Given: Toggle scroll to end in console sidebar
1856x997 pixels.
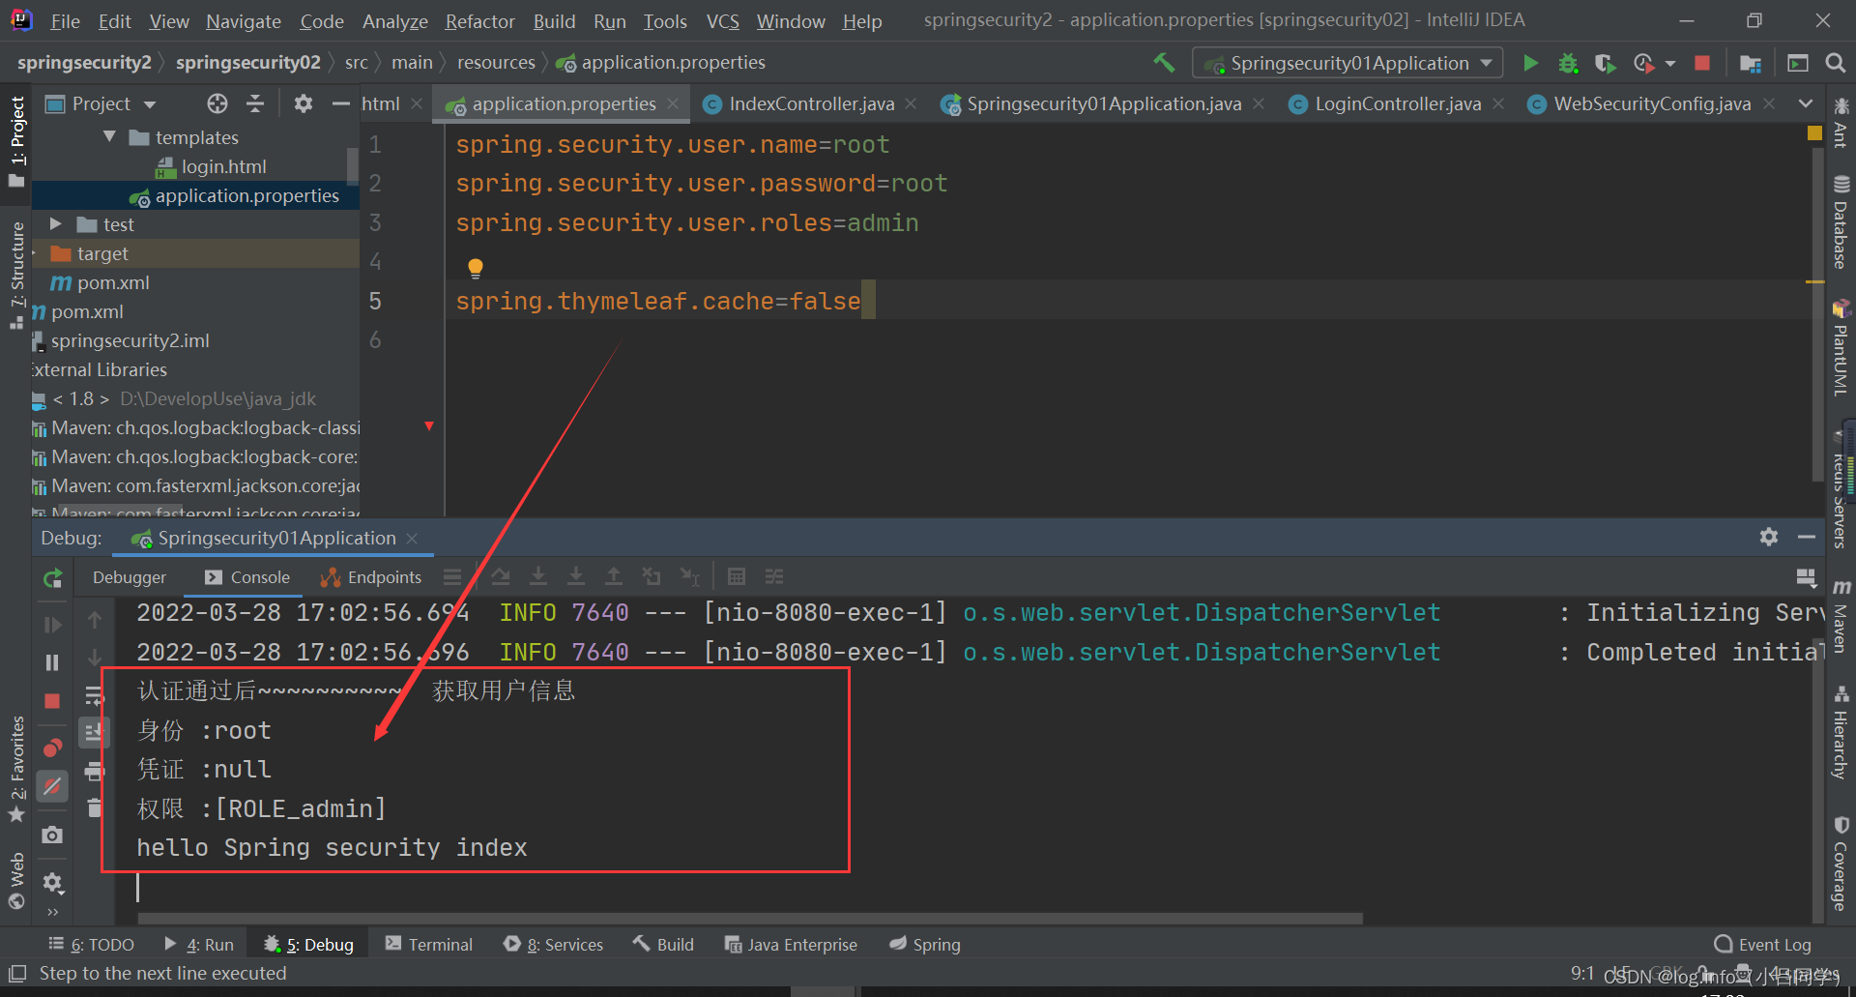Looking at the screenshot, I should [94, 732].
